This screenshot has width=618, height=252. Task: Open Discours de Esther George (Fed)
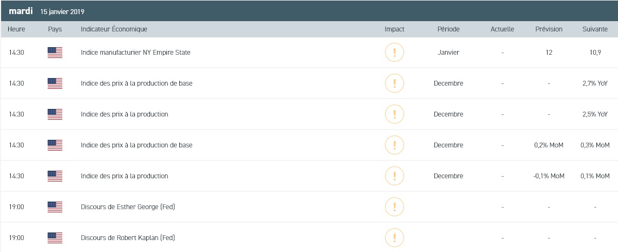[128, 207]
